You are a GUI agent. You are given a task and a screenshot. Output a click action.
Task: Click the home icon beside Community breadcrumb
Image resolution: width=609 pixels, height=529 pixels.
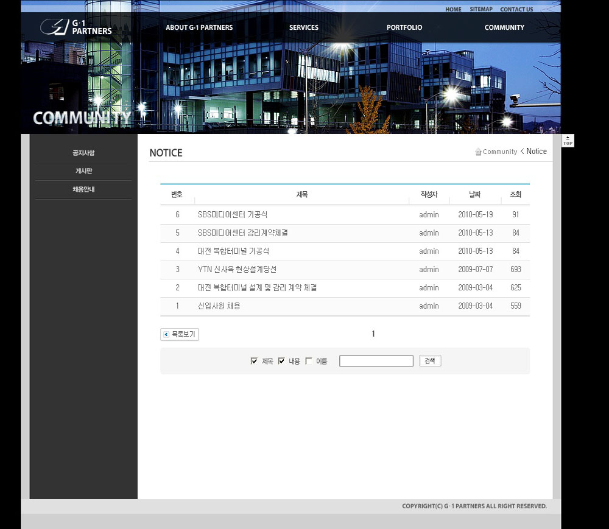click(x=478, y=152)
